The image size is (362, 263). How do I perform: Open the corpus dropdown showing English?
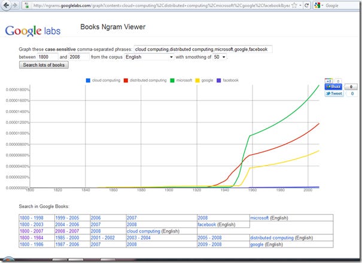pyautogui.click(x=149, y=57)
